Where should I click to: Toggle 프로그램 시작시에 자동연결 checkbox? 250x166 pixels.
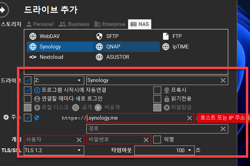(x=28, y=90)
